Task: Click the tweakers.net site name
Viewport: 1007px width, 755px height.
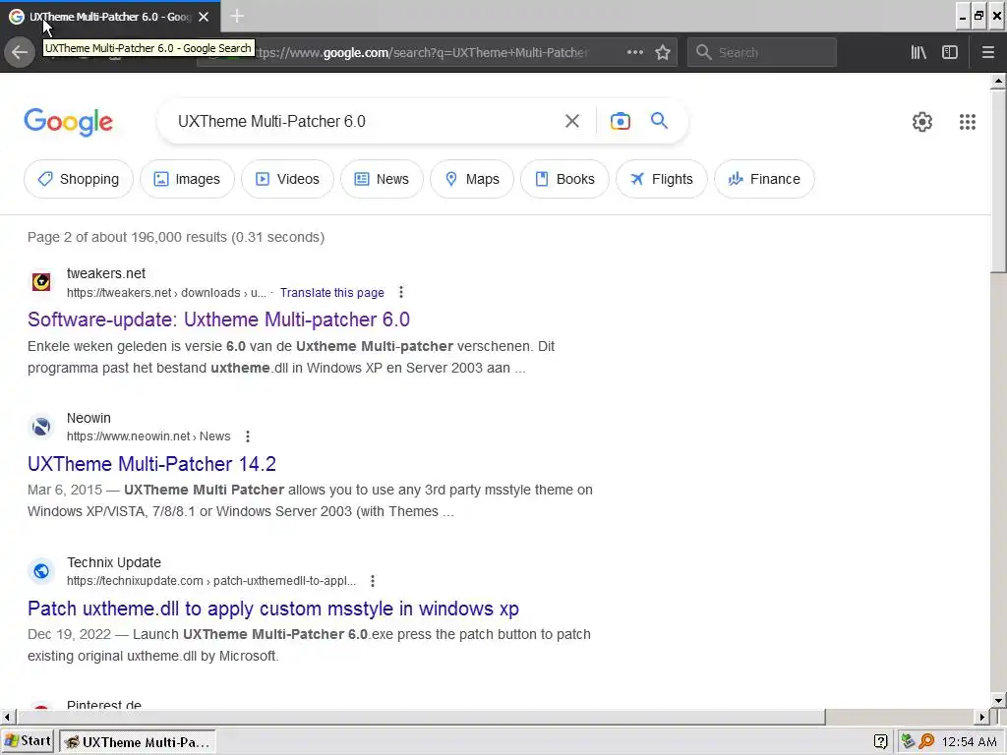Action: (x=106, y=273)
